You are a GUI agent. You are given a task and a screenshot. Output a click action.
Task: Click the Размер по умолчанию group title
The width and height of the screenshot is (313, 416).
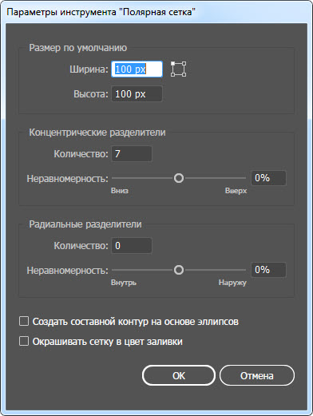click(78, 48)
